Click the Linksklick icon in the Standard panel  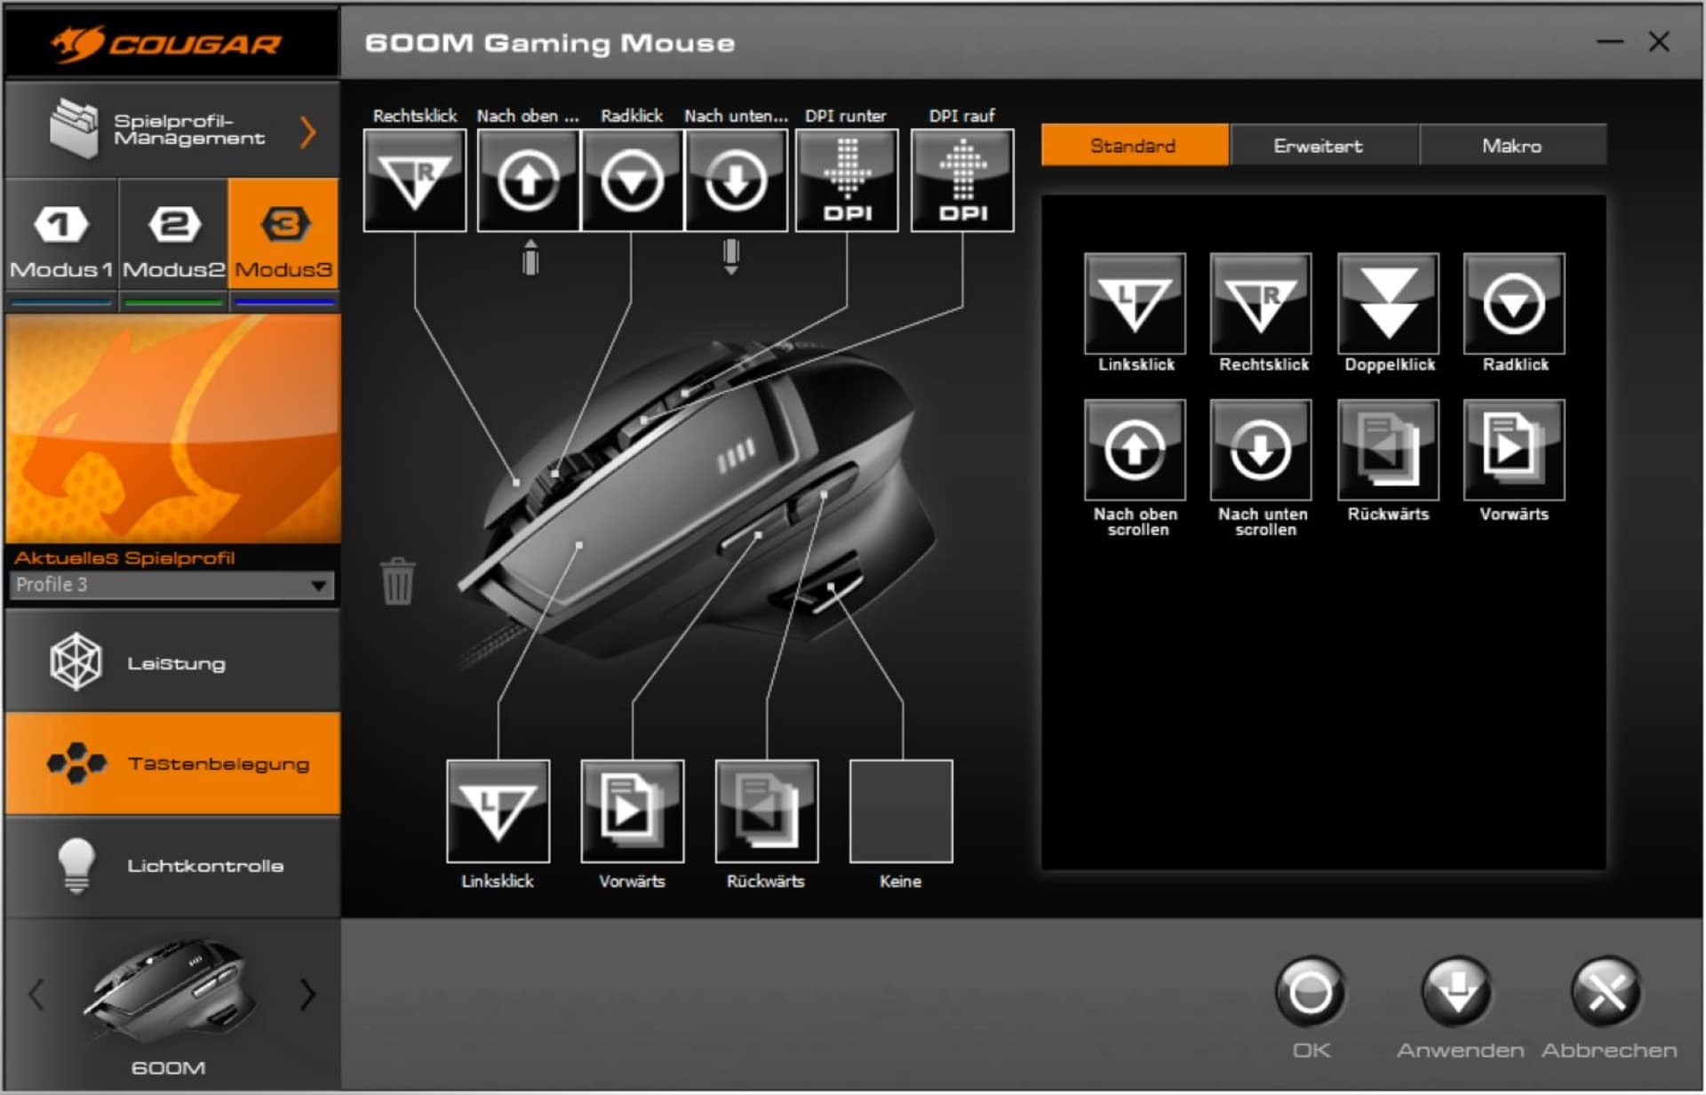[1135, 304]
